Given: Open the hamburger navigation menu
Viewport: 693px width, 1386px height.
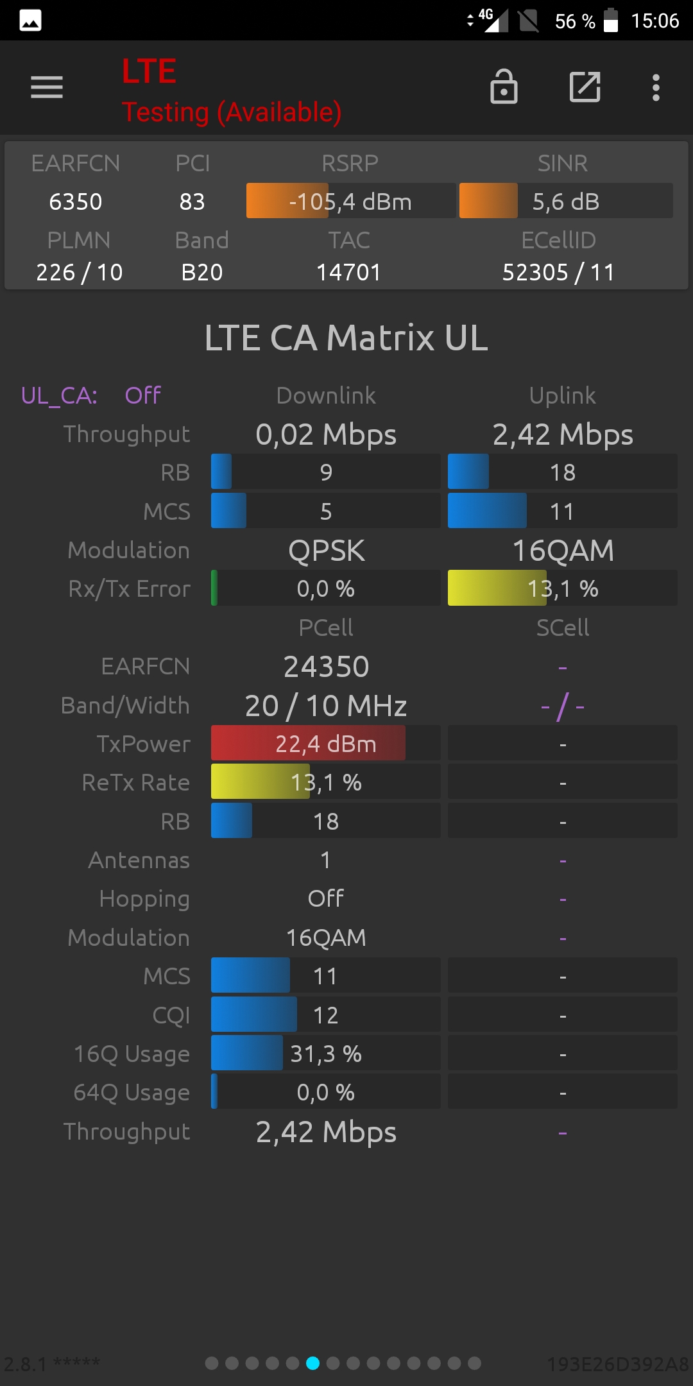Looking at the screenshot, I should click(47, 87).
